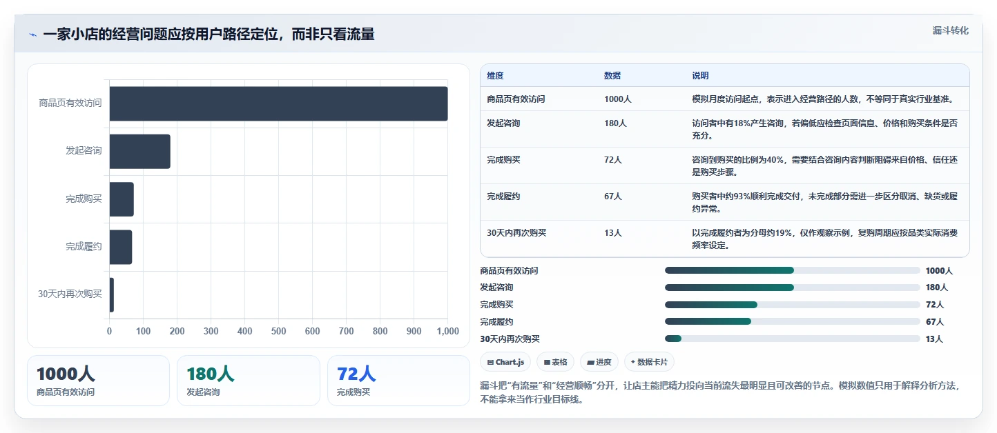
Task: Click the 180人 data card
Action: 249,381
